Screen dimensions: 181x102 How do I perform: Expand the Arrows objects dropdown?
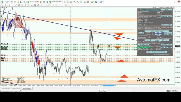coord(43,5)
